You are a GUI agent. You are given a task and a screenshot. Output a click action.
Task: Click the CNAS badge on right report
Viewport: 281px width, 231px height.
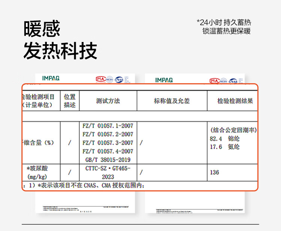click(233, 81)
